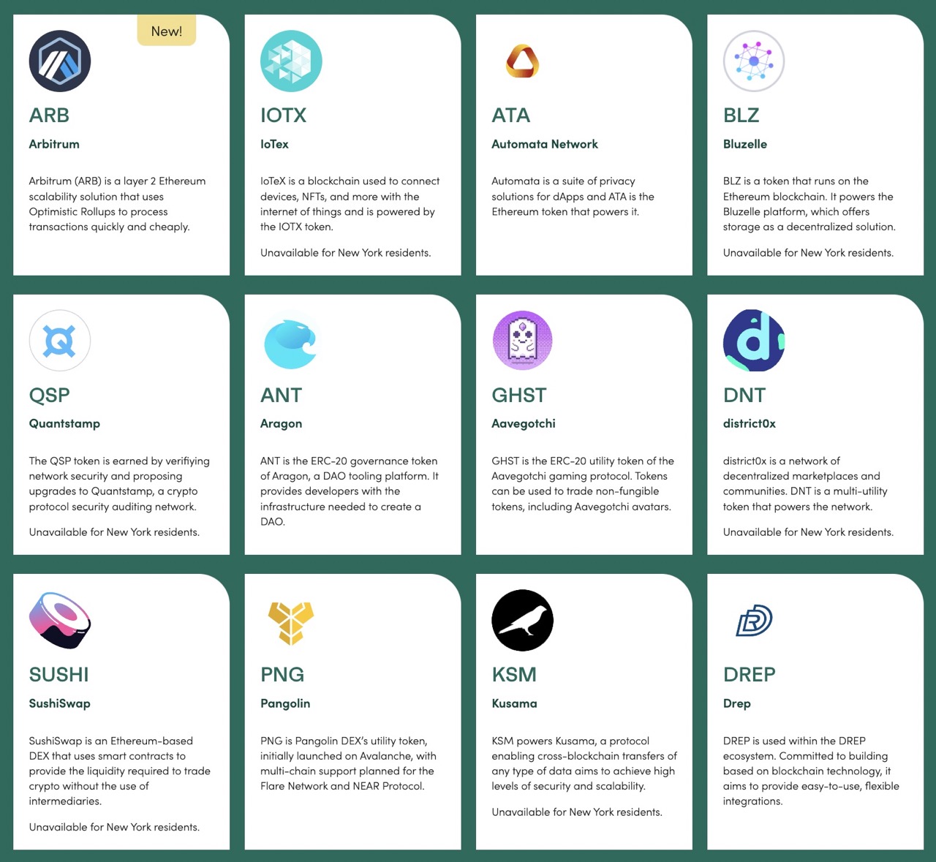Open the Bluzelle network logo
The height and width of the screenshot is (862, 936).
[x=753, y=61]
